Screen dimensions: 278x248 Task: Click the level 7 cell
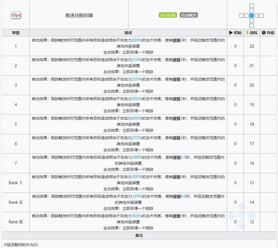click(16, 163)
